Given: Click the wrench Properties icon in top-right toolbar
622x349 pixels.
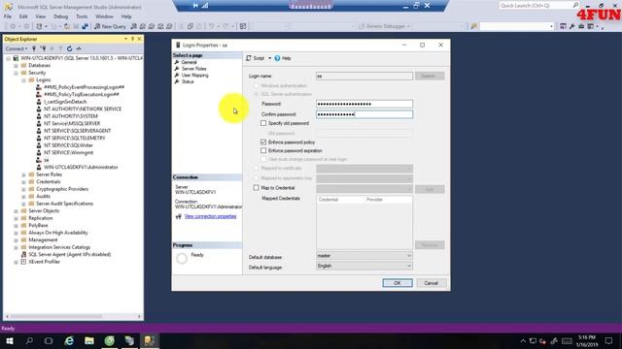Looking at the screenshot, I should (x=571, y=26).
